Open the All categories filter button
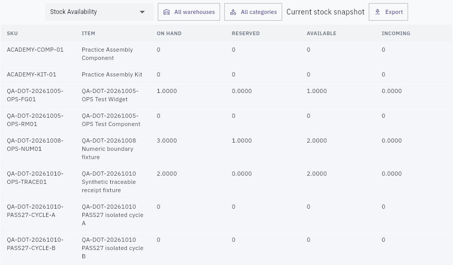This screenshot has width=453, height=265. [x=253, y=12]
